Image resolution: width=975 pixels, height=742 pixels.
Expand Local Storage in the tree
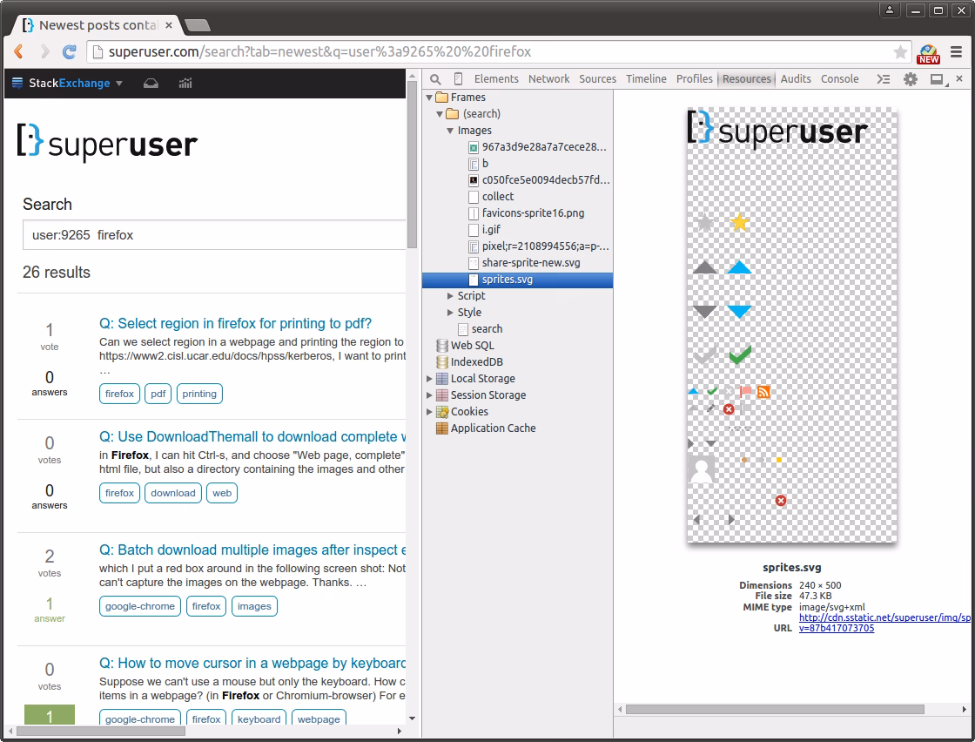429,378
